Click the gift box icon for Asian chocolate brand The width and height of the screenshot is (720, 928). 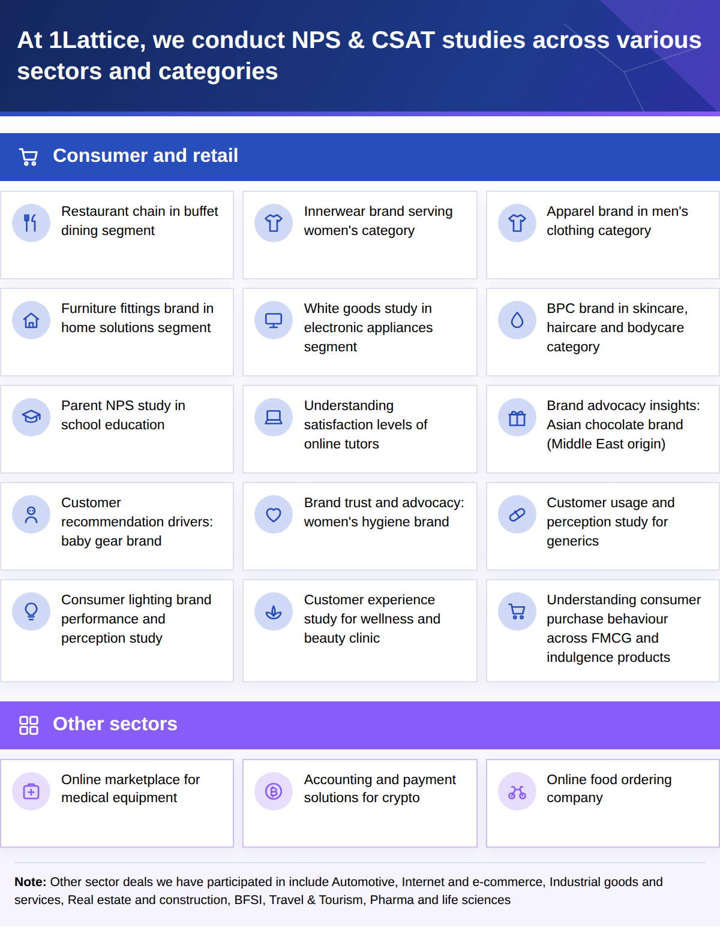[x=517, y=417]
